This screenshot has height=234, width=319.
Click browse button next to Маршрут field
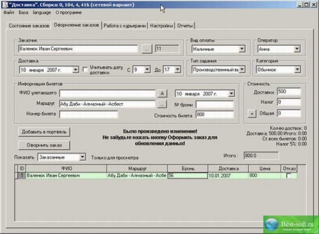[162, 104]
